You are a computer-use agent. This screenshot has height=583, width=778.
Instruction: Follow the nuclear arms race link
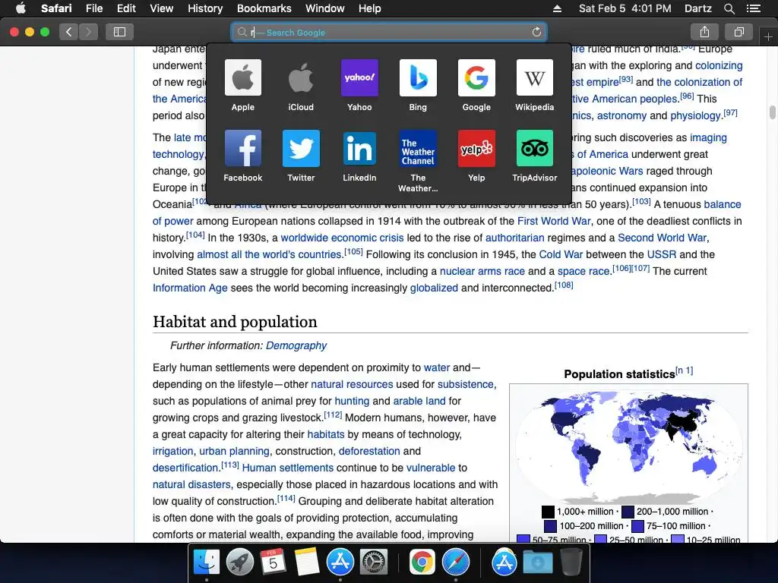coord(482,271)
